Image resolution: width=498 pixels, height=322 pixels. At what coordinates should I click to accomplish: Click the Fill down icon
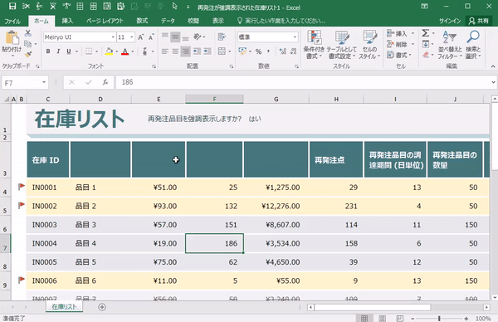tap(426, 44)
